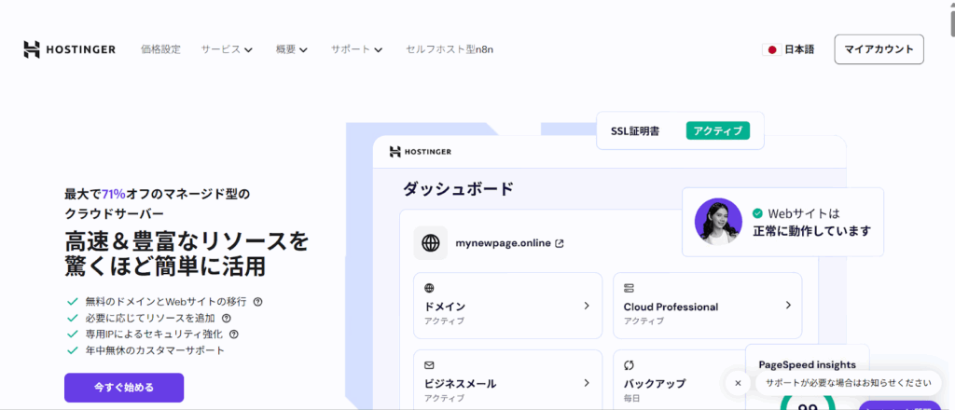Click the ドメイン card title
Viewport: 955px width, 410px height.
(x=445, y=307)
